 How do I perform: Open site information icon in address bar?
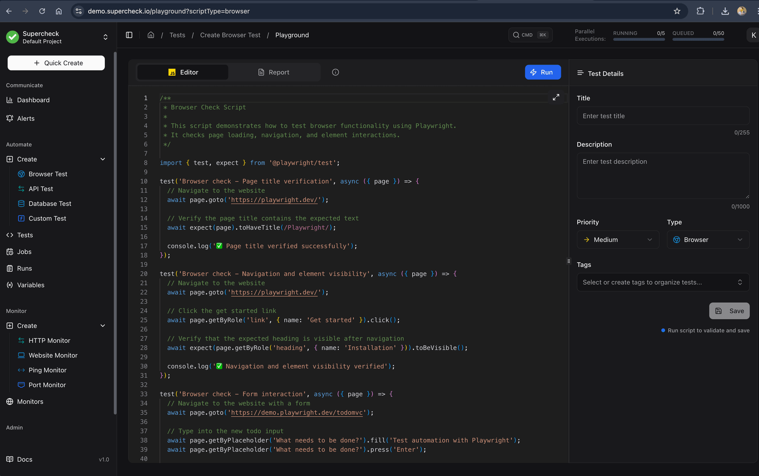(x=79, y=11)
